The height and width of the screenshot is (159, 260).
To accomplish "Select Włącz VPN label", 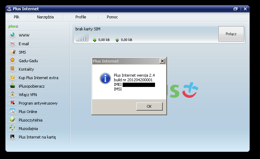I will click(x=28, y=95).
